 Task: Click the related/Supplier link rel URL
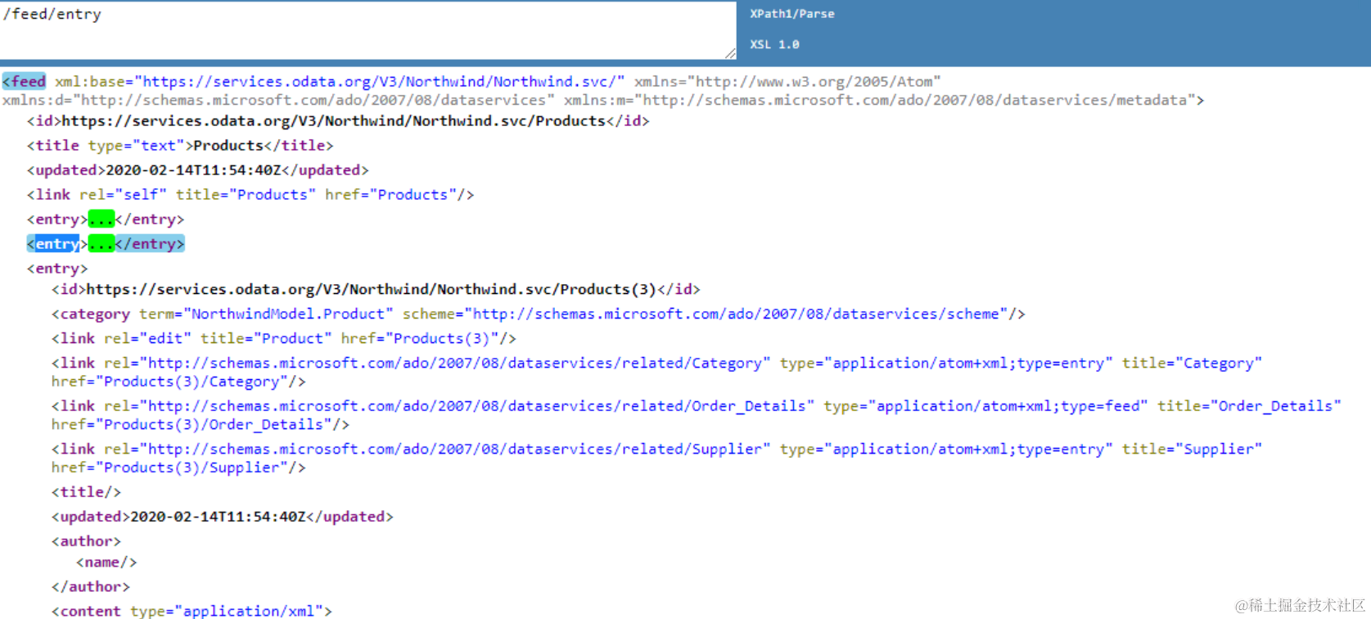[x=455, y=449]
